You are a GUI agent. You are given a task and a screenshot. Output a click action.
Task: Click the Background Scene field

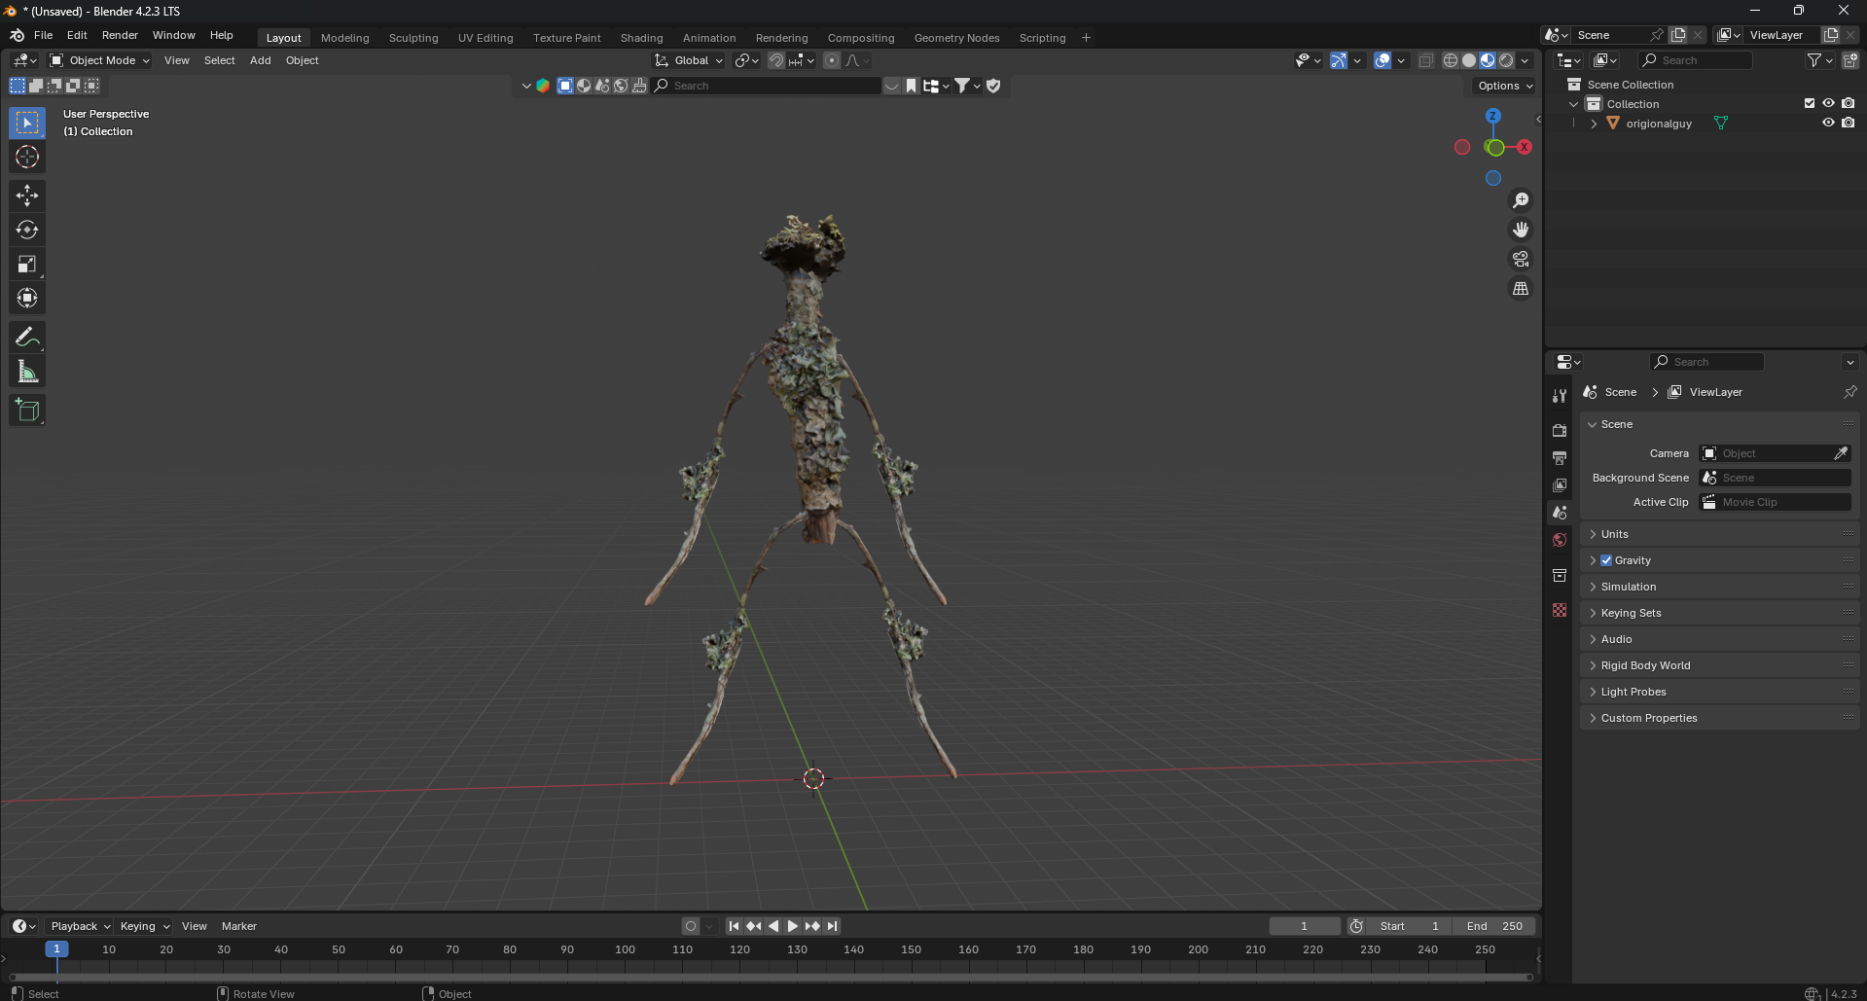(1775, 478)
